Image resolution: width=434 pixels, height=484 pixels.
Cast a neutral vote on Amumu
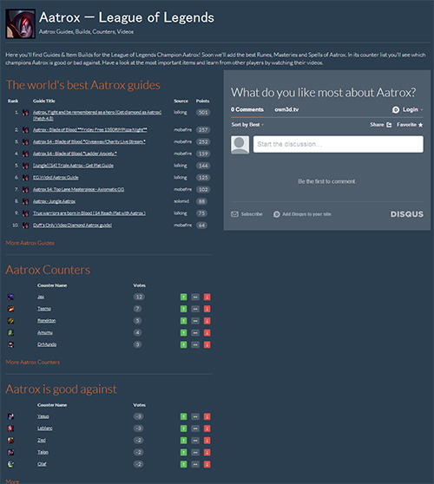point(195,333)
